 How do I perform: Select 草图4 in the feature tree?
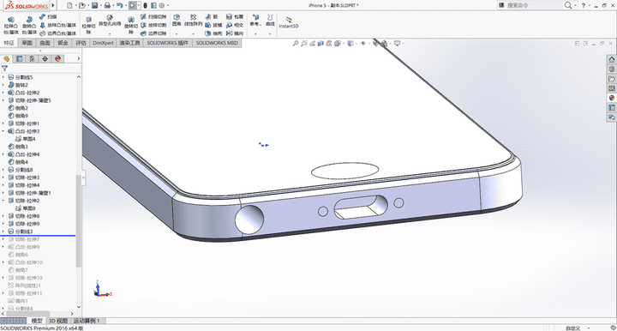(26, 139)
